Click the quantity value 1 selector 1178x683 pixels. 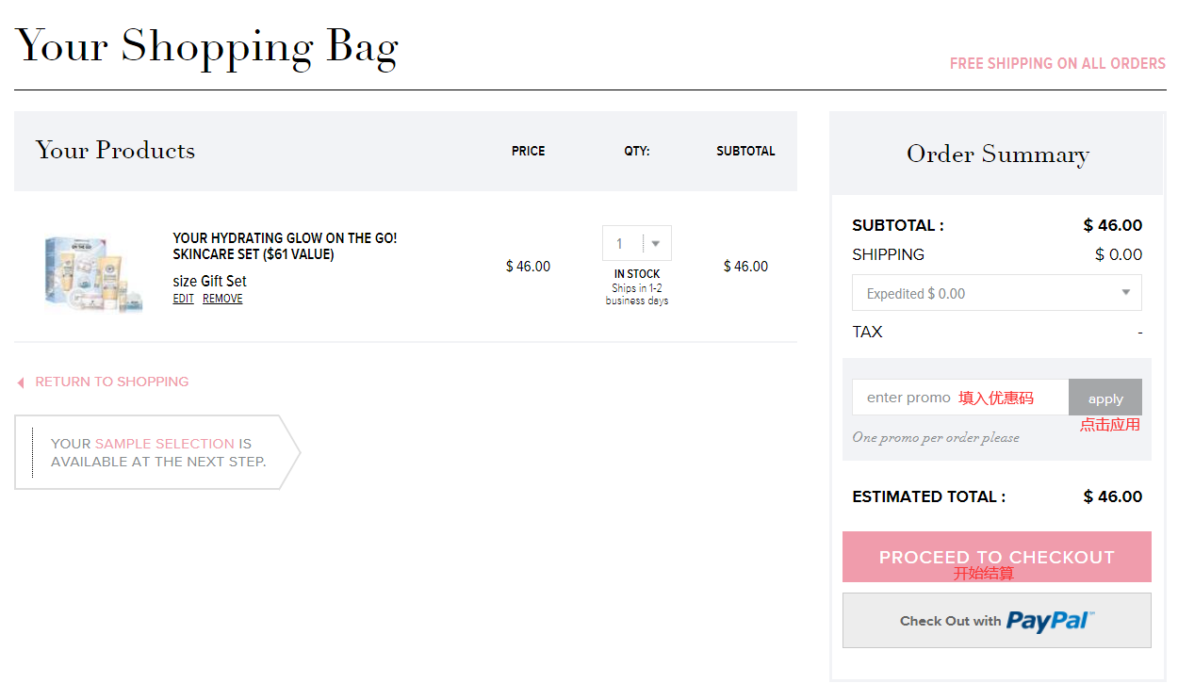click(x=620, y=244)
